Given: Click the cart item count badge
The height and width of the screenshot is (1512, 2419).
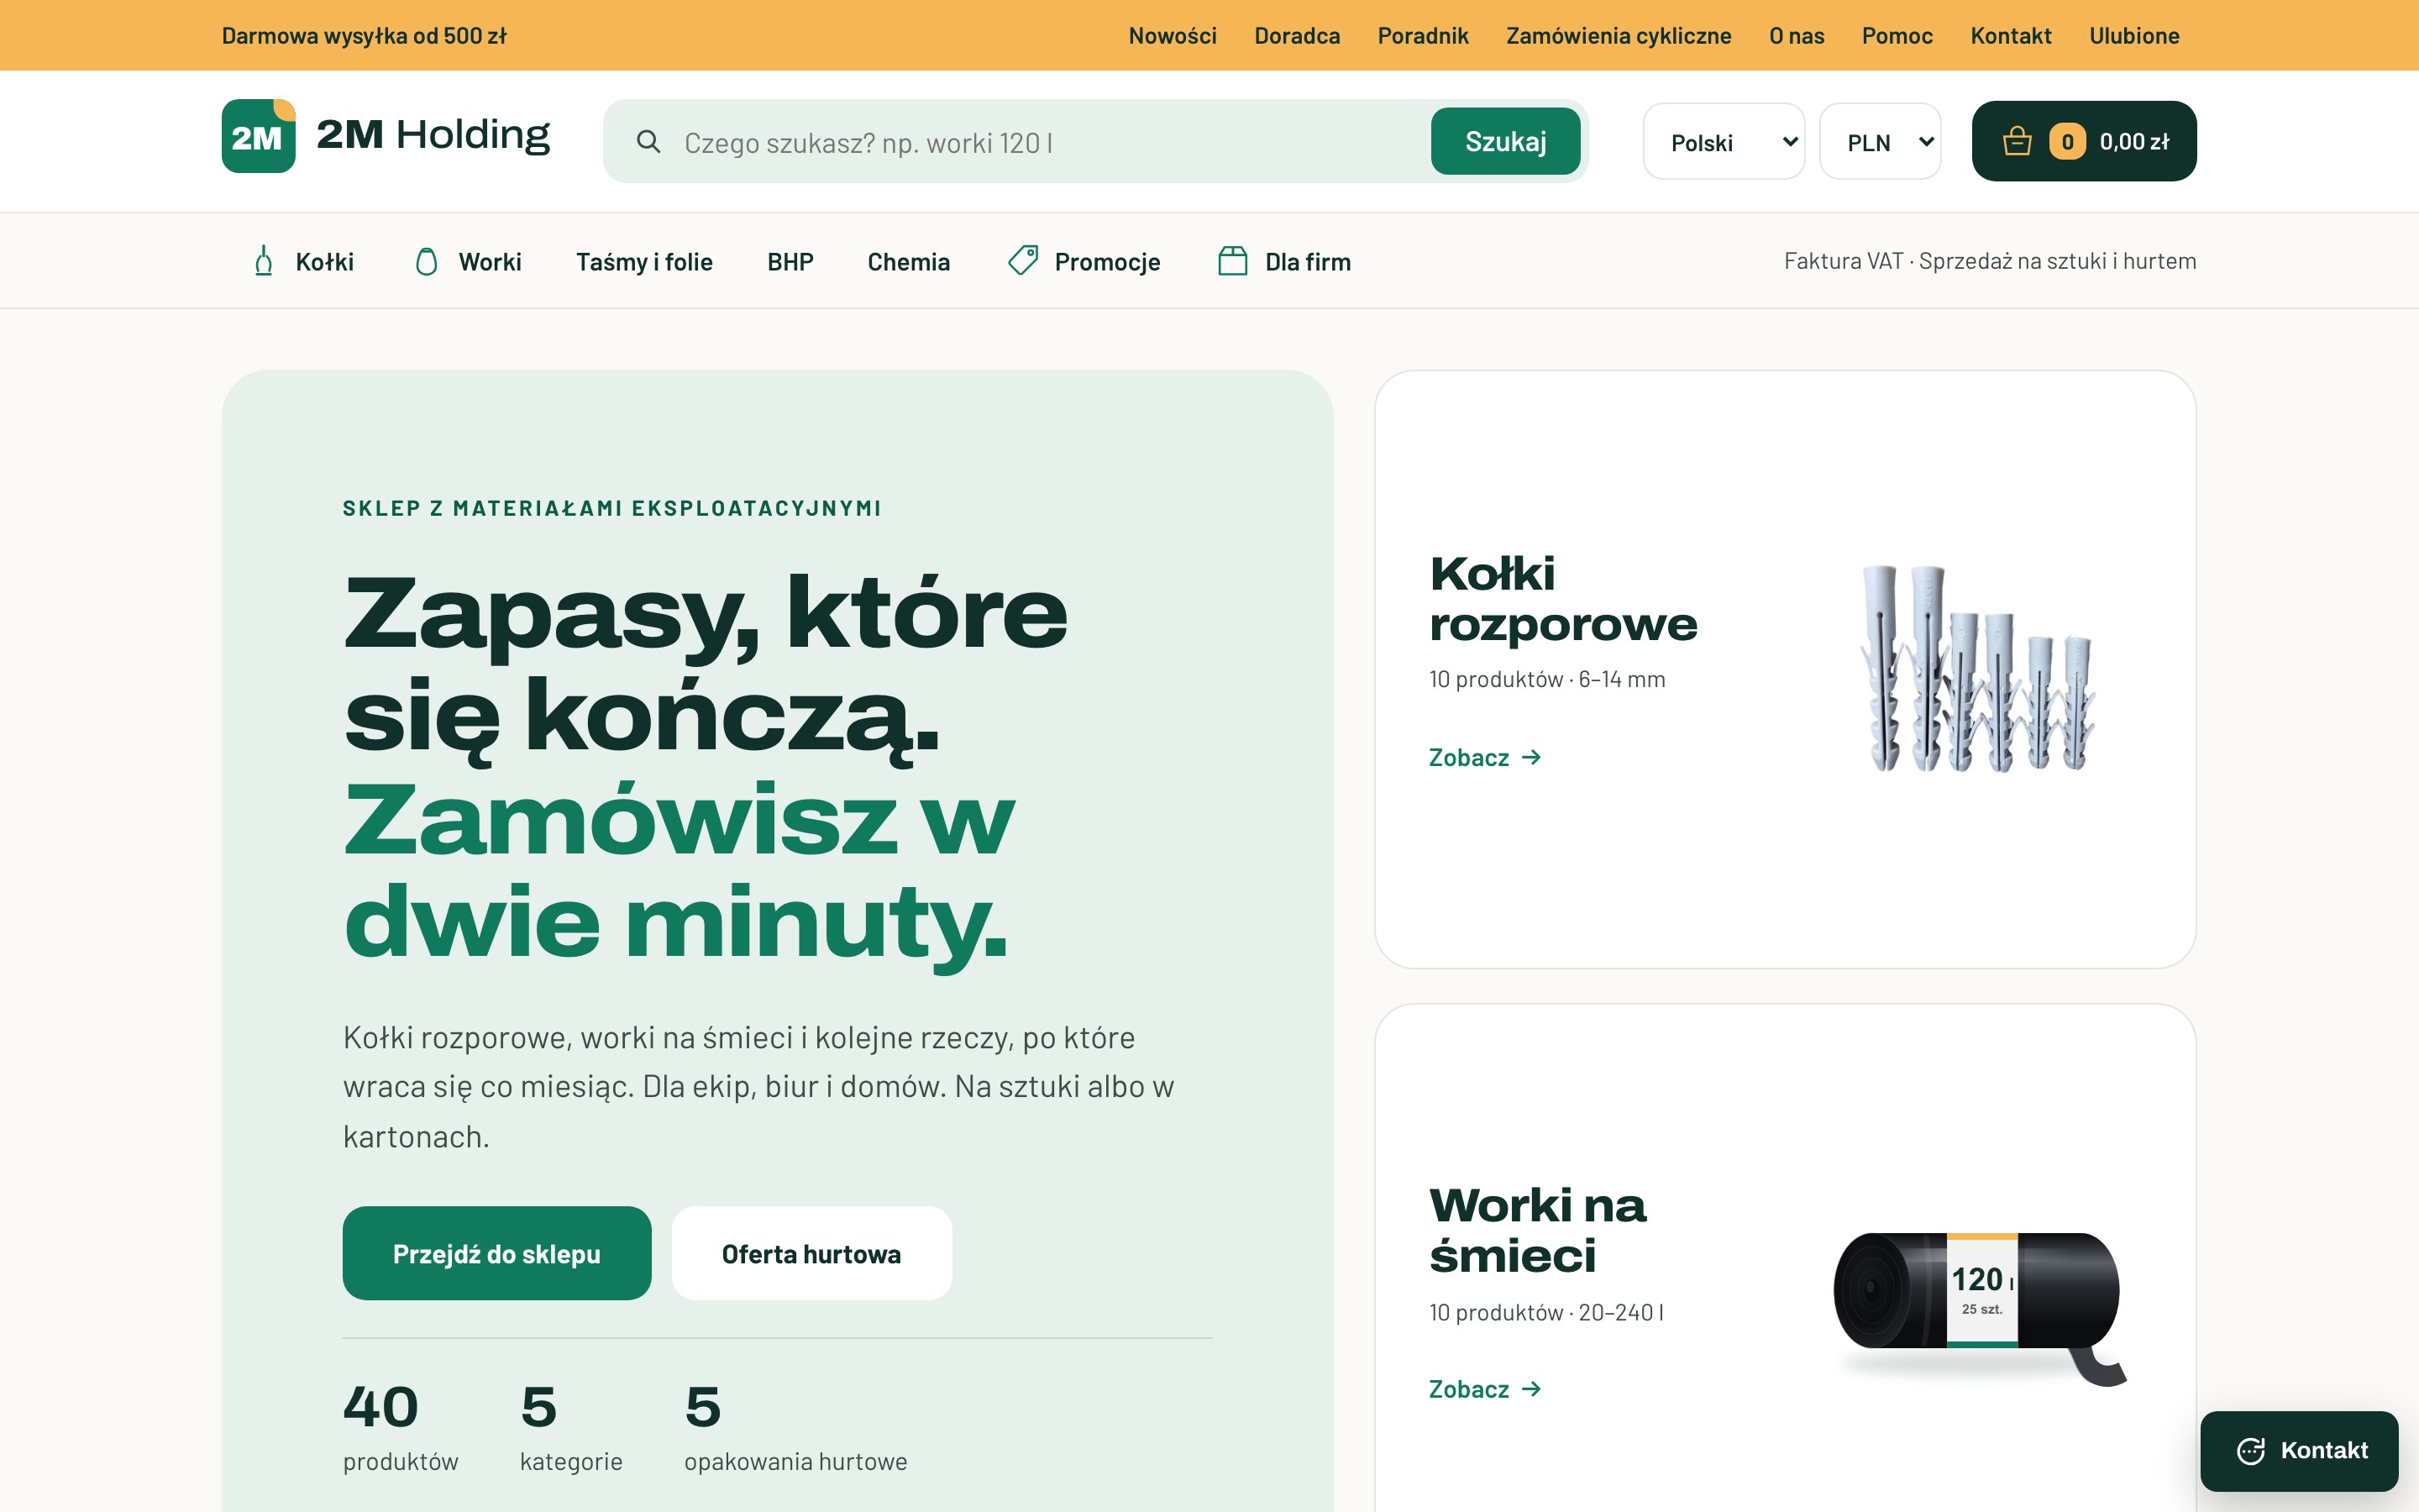Looking at the screenshot, I should coord(2067,141).
